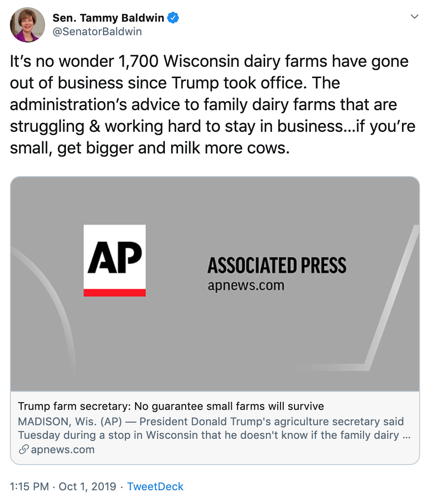Click the 'MADISON, Wis. (AP)' article summary
This screenshot has width=430, height=502.
pos(211,428)
